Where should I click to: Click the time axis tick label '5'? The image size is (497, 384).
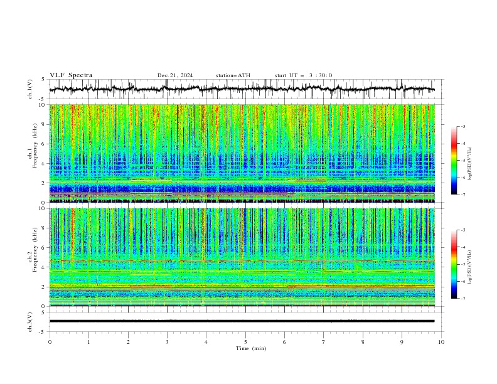click(x=245, y=342)
